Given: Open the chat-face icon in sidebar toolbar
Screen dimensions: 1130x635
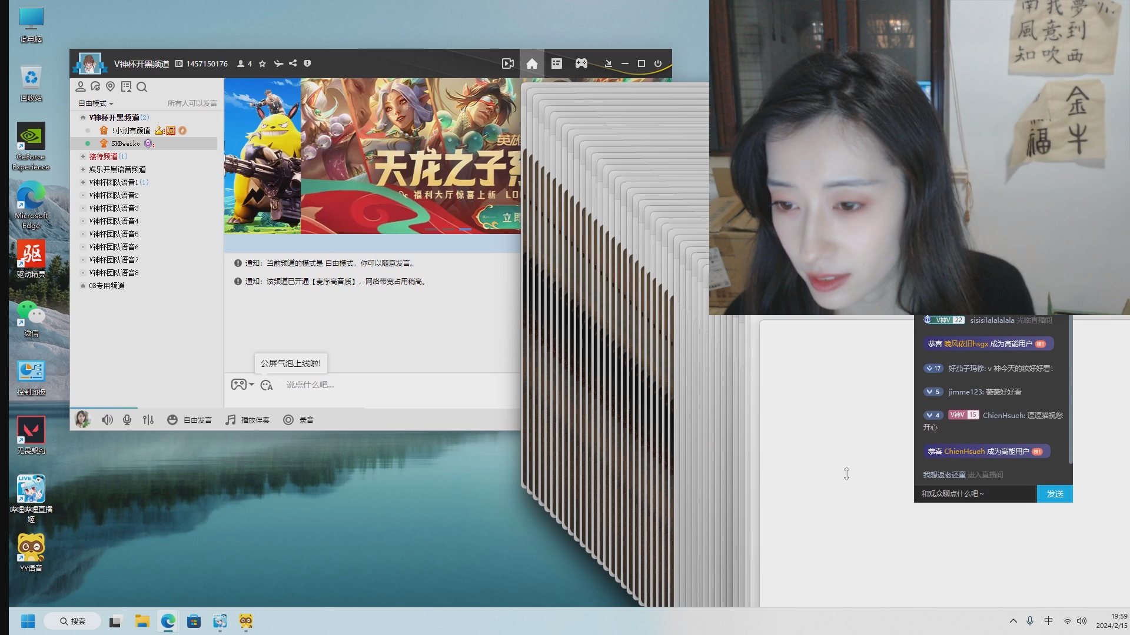Looking at the screenshot, I should (95, 87).
